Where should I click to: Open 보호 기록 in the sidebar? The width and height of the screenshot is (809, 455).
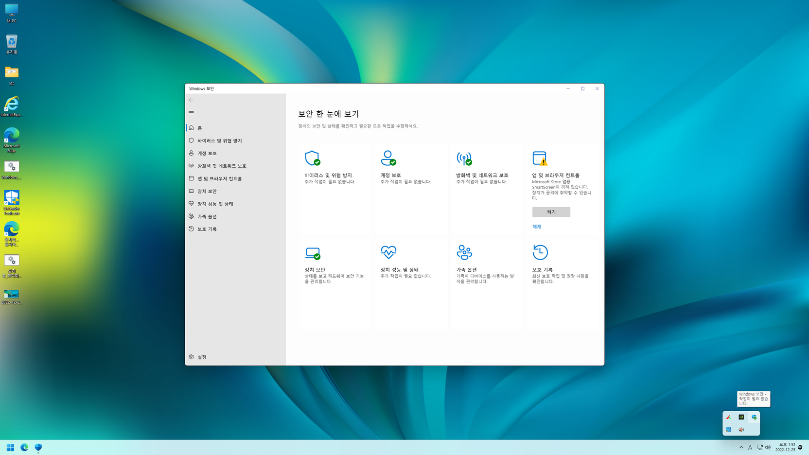click(x=235, y=229)
